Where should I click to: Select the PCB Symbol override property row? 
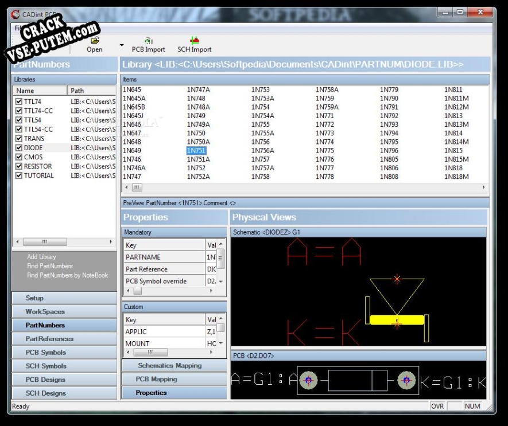tap(170, 281)
